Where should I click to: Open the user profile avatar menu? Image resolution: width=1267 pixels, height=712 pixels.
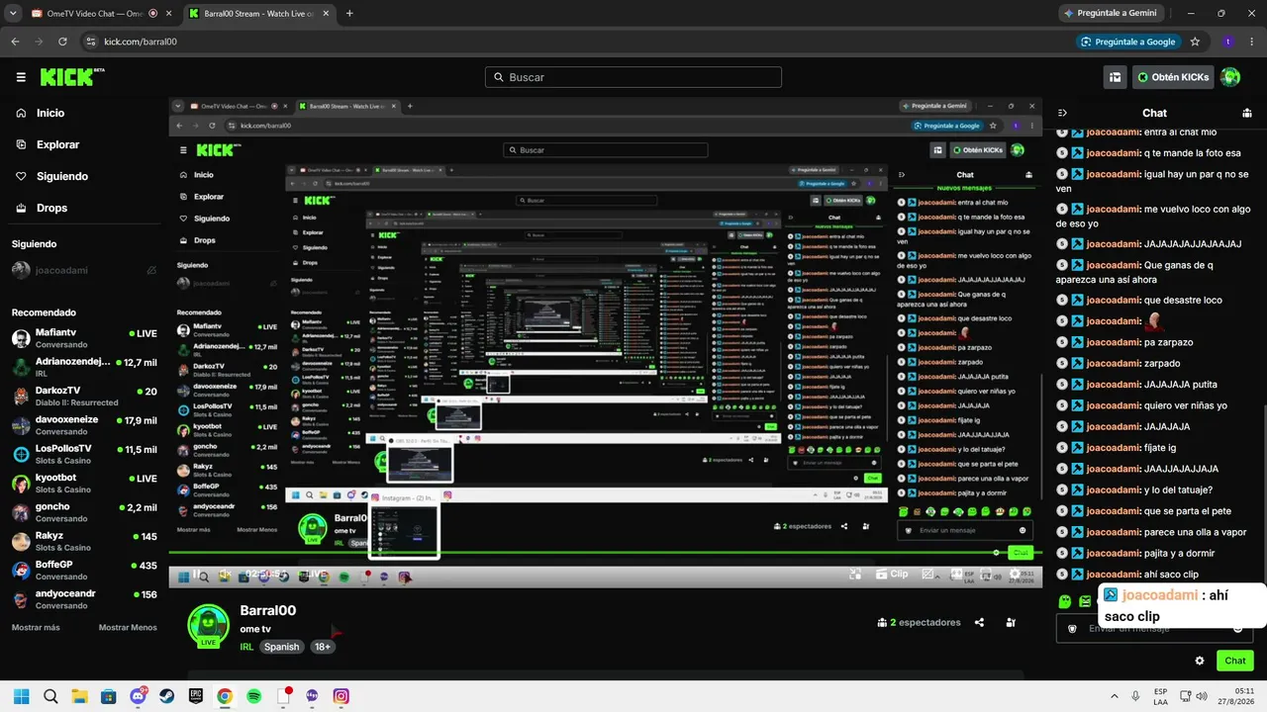(1230, 77)
